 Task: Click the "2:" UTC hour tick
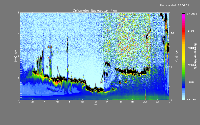[x=32, y=102]
